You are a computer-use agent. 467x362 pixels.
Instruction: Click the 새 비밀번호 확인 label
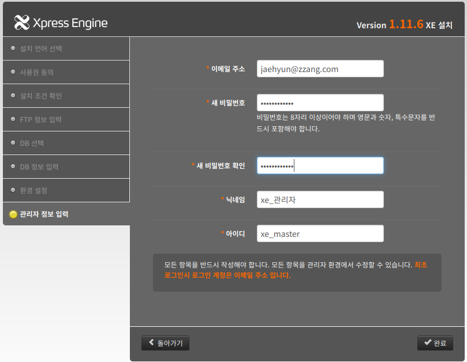[x=221, y=165]
